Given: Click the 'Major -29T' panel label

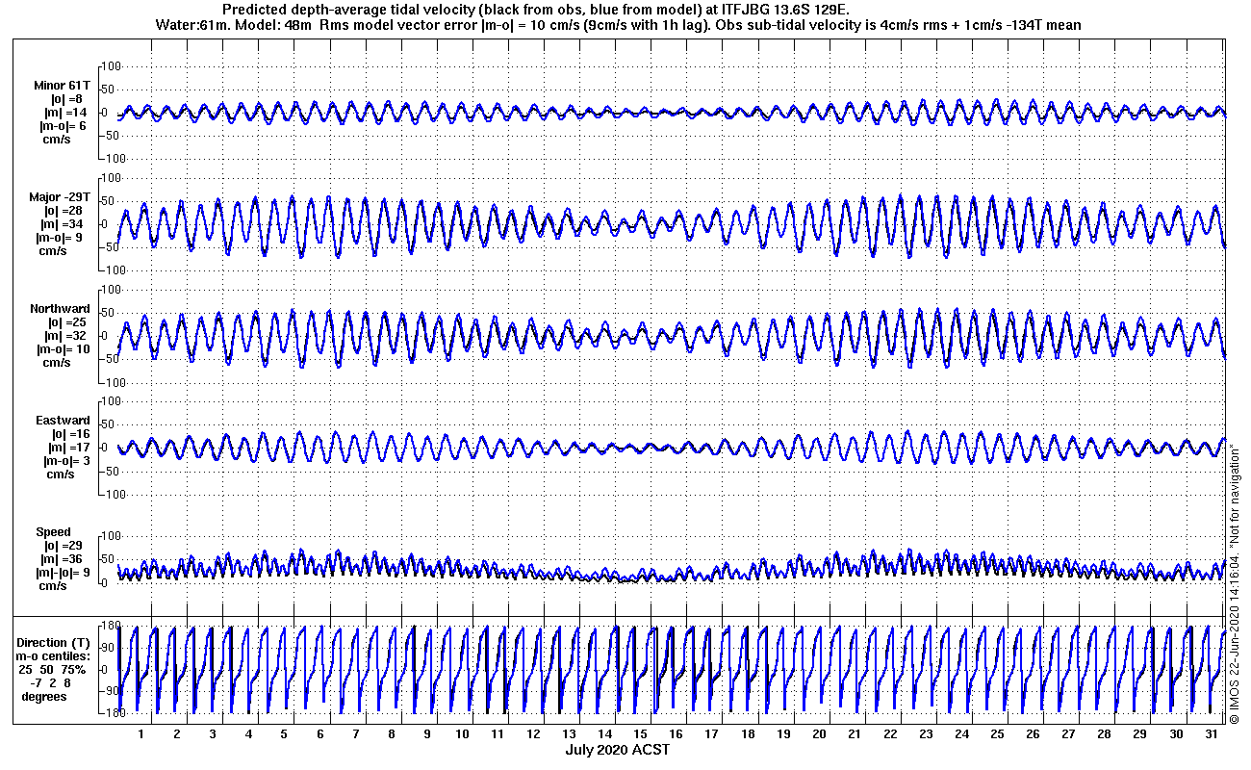Looking at the screenshot, I should [x=60, y=197].
